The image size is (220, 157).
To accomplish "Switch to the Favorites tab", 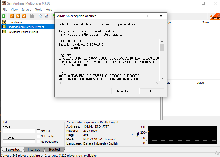I will (x=13, y=149).
